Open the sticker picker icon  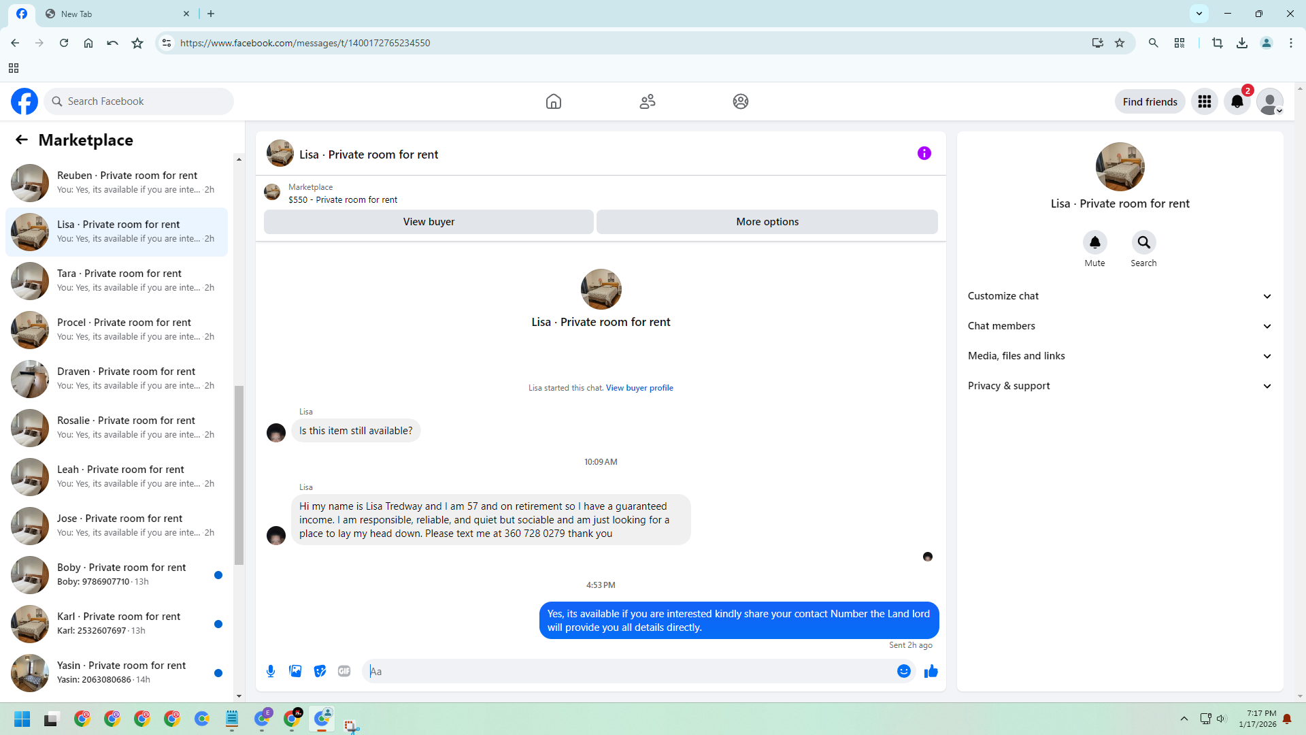coord(320,671)
